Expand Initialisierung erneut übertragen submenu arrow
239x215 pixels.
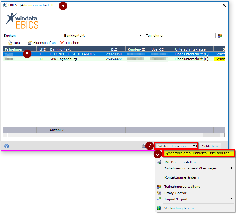click(x=232, y=168)
